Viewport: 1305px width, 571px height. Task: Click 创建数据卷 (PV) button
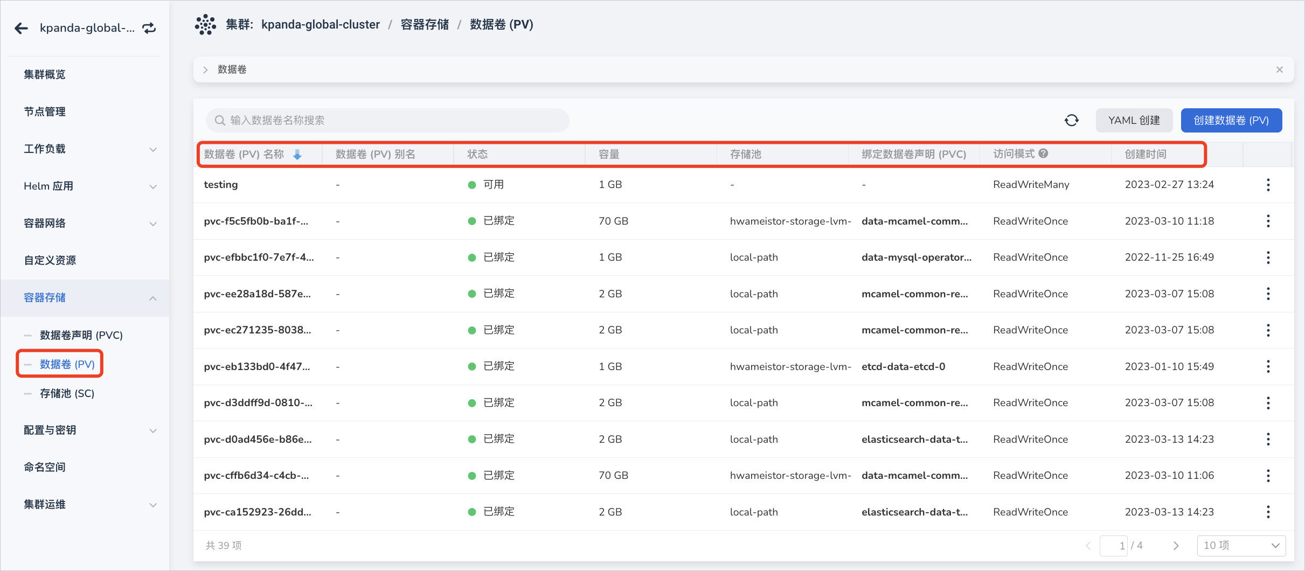[x=1231, y=120]
